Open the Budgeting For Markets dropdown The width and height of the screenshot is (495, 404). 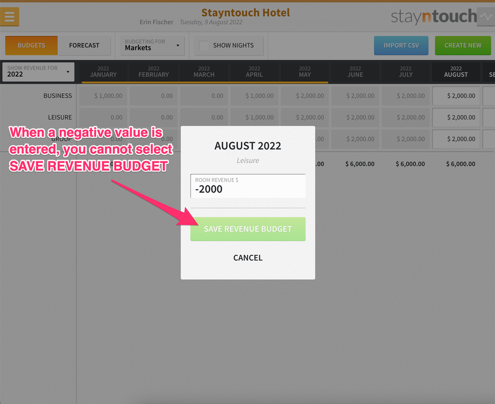pyautogui.click(x=152, y=45)
